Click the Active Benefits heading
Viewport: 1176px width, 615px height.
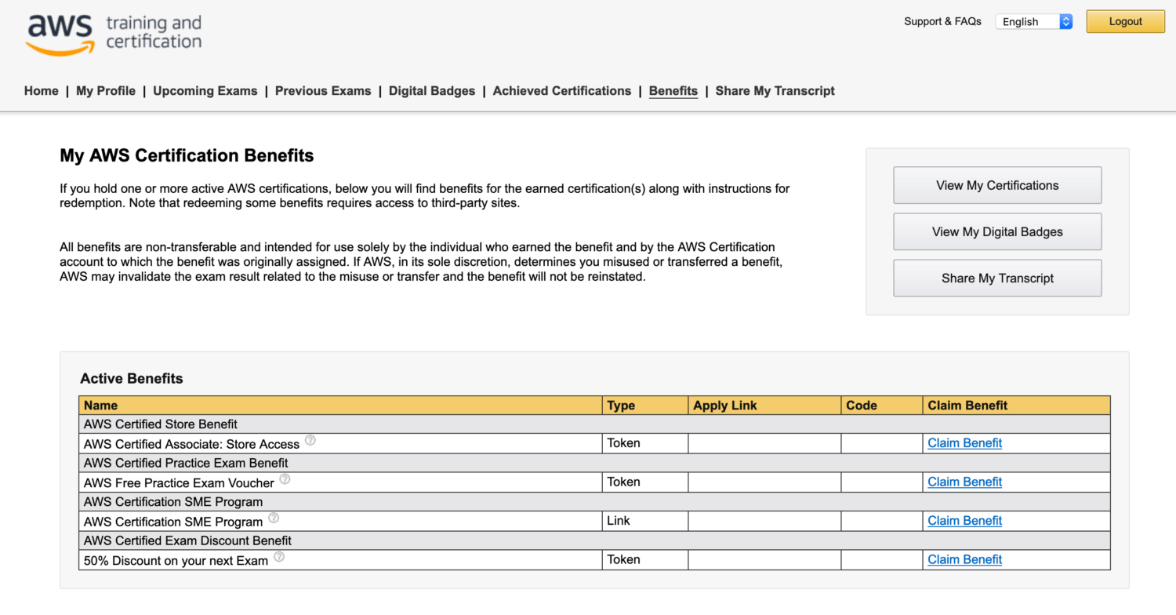click(x=132, y=379)
